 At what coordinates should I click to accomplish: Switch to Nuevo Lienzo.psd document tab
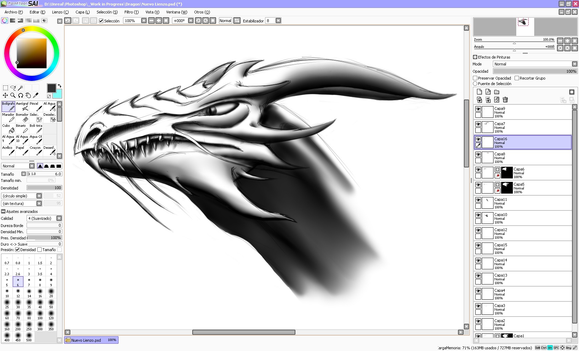click(x=91, y=340)
